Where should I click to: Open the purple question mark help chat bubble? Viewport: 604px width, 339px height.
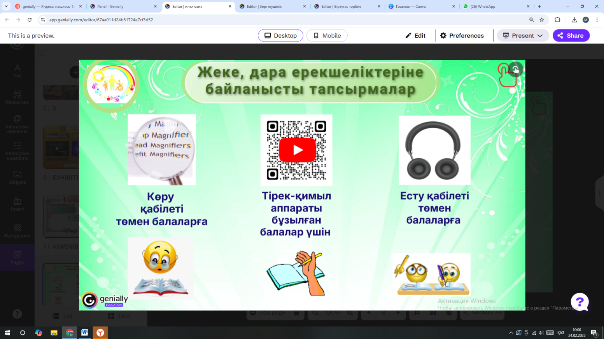579,302
